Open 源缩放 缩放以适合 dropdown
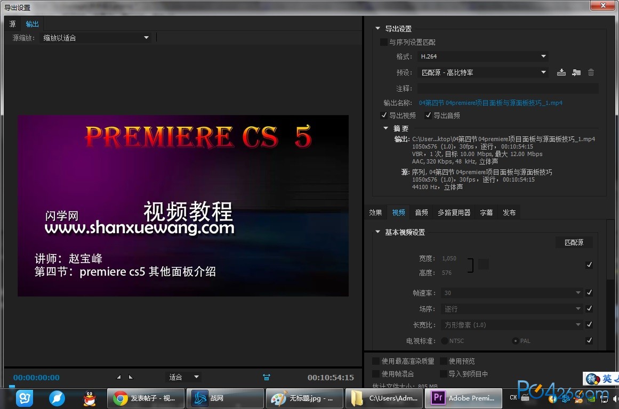 [x=95, y=38]
